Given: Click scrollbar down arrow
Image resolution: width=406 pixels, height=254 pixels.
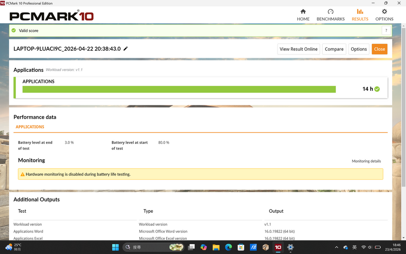Looking at the screenshot, I should (x=403, y=238).
